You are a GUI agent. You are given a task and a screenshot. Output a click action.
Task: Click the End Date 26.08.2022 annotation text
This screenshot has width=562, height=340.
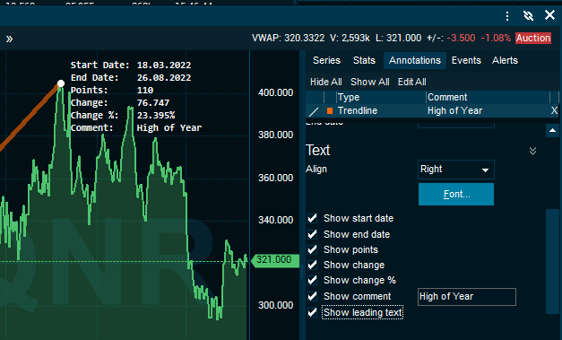131,77
